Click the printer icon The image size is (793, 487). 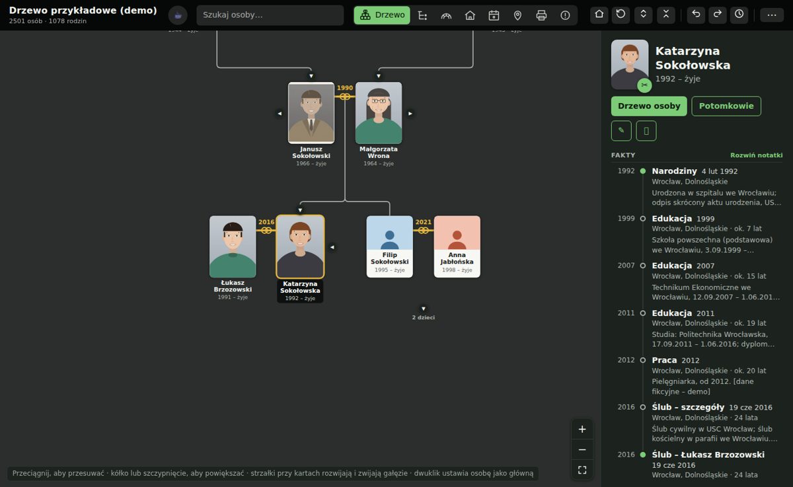pos(541,15)
